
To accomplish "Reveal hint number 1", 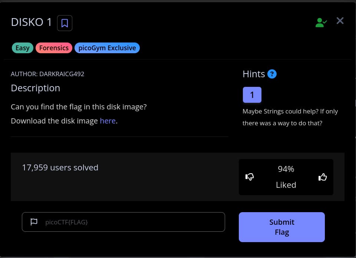I will coord(252,95).
